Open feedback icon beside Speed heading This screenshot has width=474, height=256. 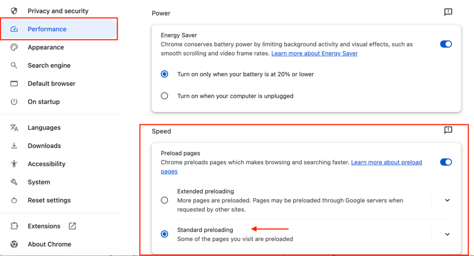coord(448,130)
